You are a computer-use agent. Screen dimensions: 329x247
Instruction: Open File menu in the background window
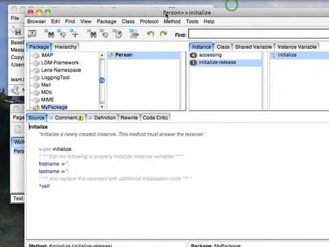(x=15, y=18)
